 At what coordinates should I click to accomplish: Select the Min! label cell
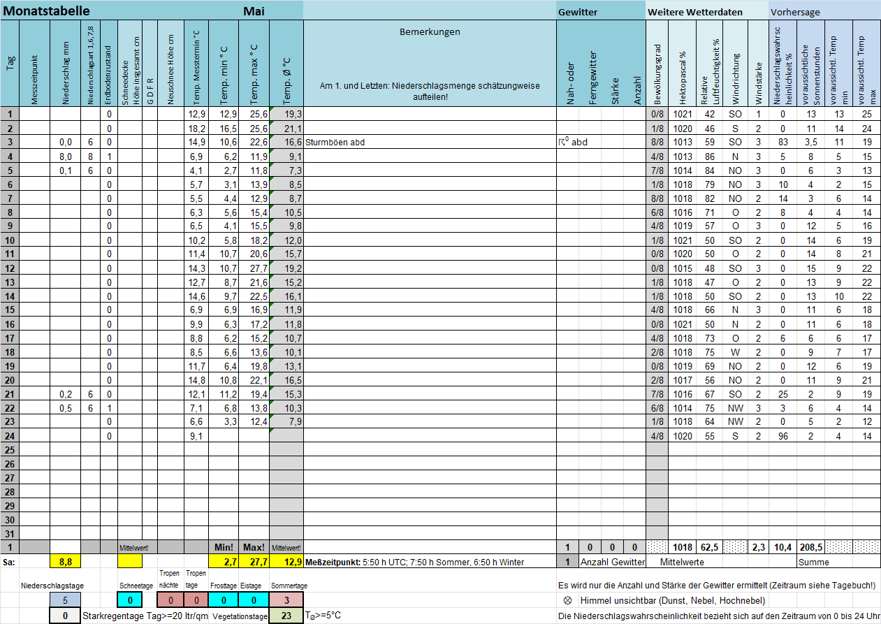click(x=224, y=547)
